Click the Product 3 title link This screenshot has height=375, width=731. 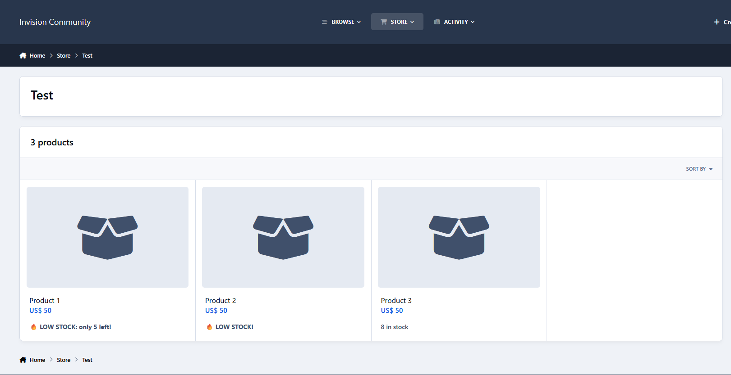(x=396, y=300)
